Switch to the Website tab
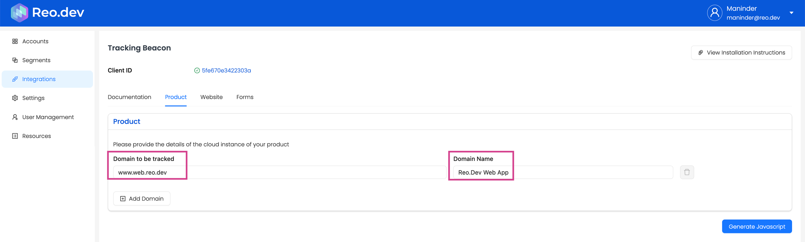Screen dimensions: 805x242 [211, 97]
